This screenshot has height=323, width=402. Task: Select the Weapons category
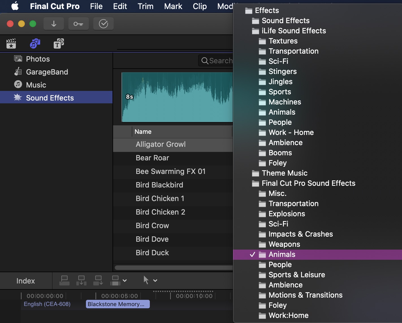[x=317, y=244]
